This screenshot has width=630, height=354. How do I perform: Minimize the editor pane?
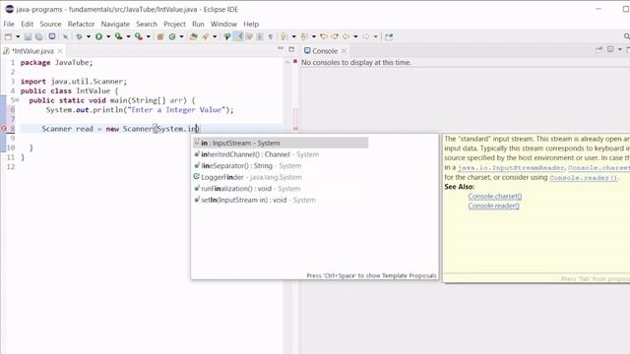281,49
